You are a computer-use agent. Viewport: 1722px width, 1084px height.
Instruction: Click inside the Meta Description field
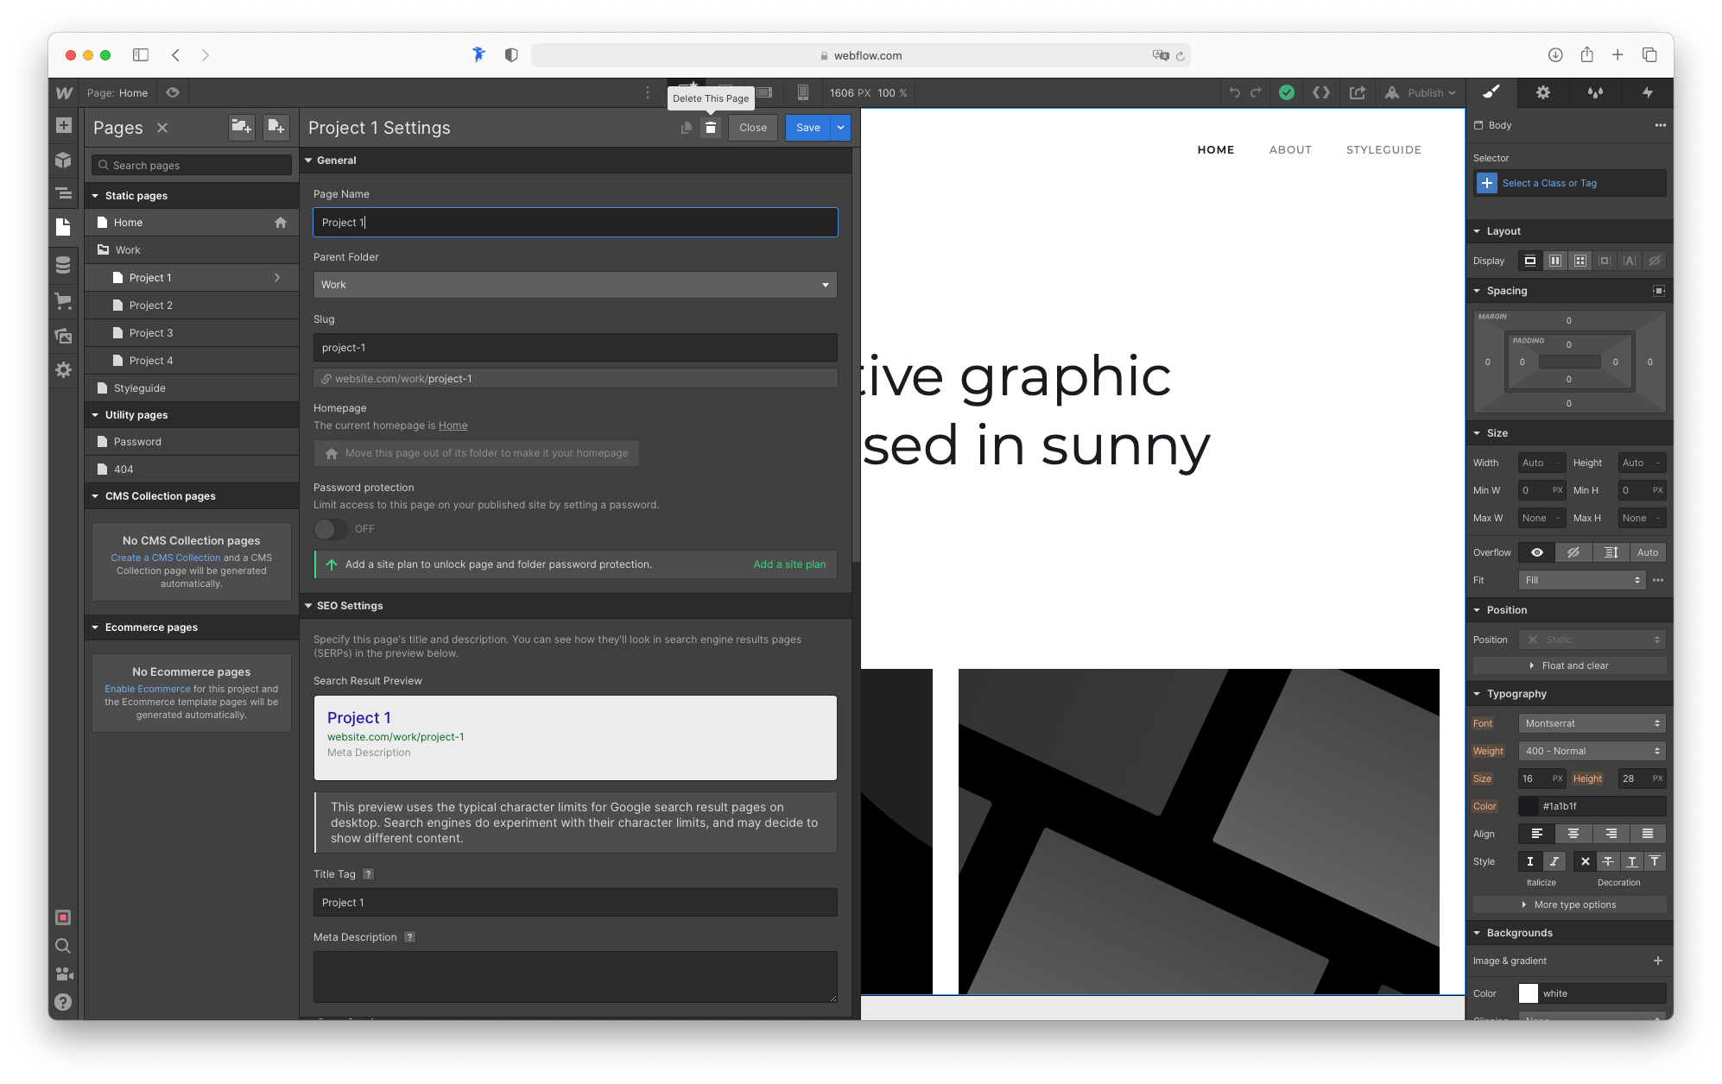point(574,976)
